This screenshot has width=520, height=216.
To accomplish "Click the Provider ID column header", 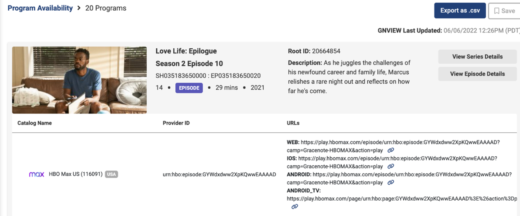I will pos(176,123).
